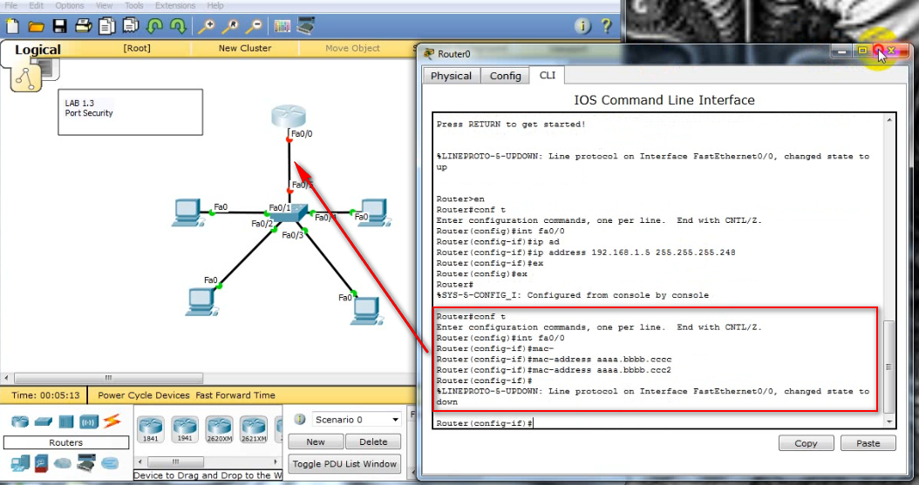Select the CLI tab in Router0

point(548,75)
